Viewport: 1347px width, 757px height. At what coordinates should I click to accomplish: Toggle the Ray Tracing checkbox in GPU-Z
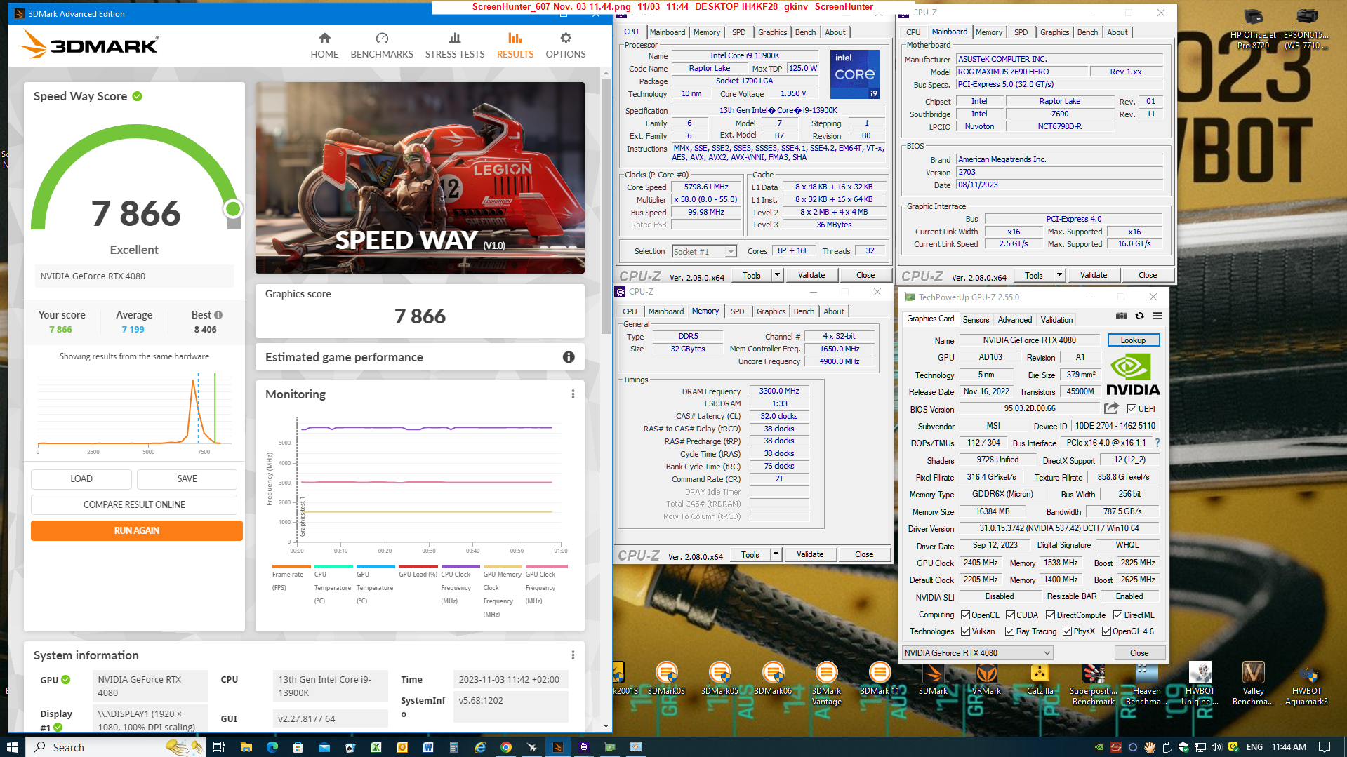click(1009, 631)
